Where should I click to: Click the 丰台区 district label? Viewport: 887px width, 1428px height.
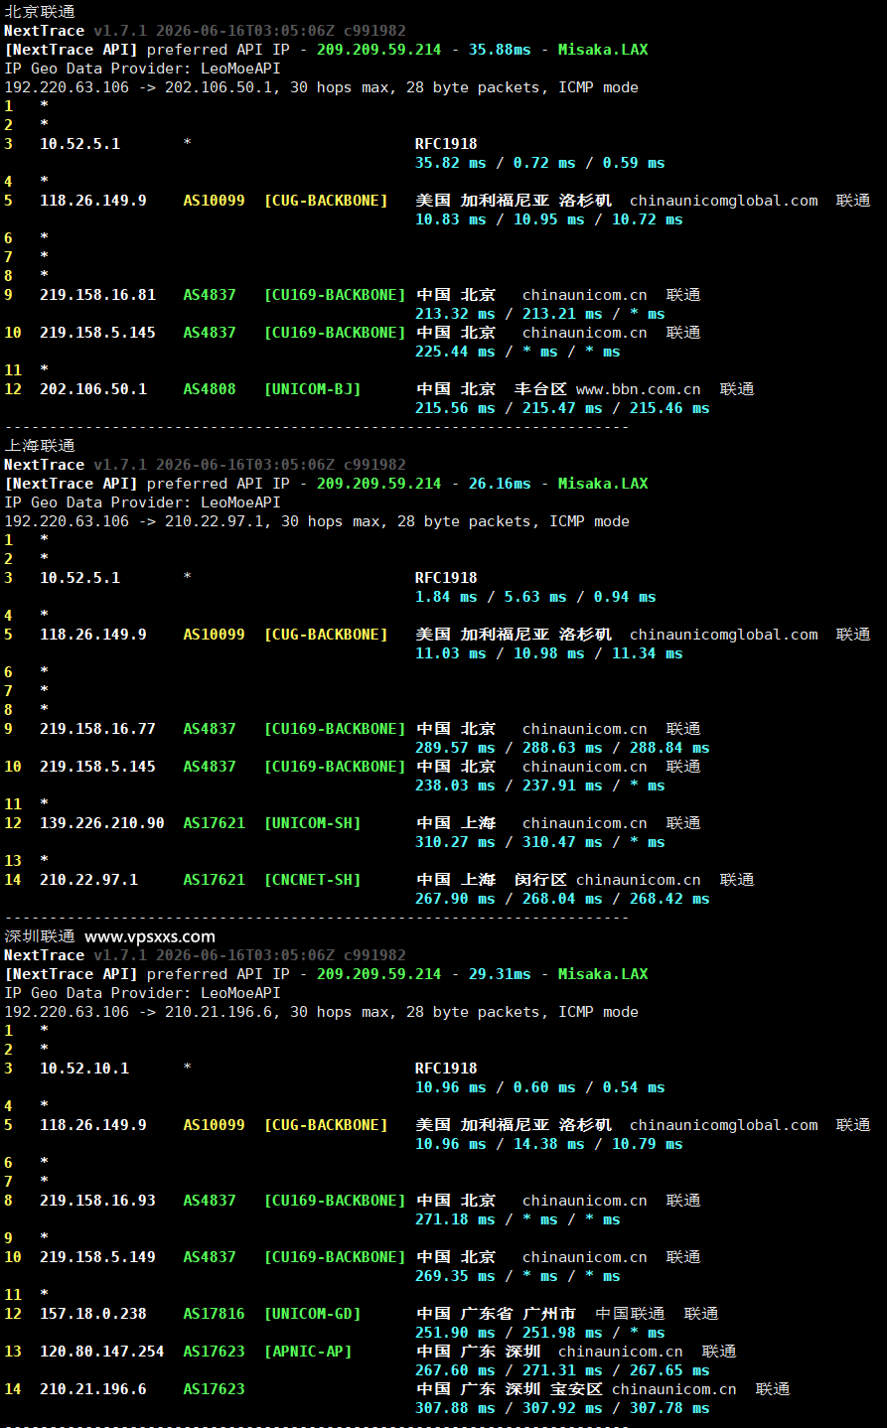click(x=540, y=389)
